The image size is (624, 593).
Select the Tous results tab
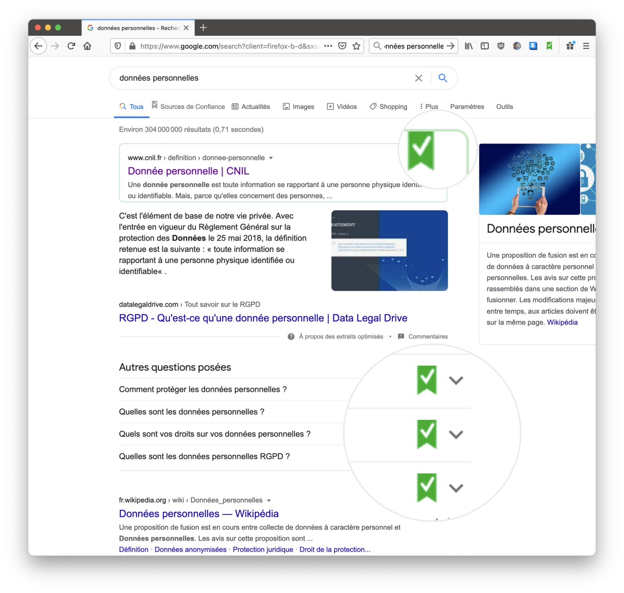click(131, 106)
